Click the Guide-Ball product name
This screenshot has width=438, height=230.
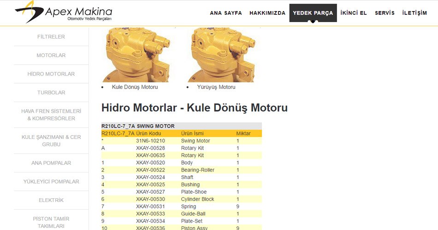(193, 213)
